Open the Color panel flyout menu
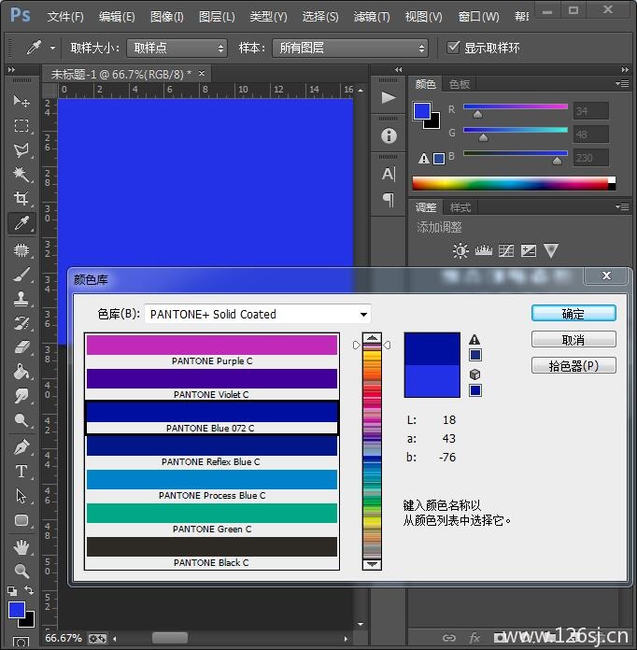The height and width of the screenshot is (650, 637). [x=622, y=84]
